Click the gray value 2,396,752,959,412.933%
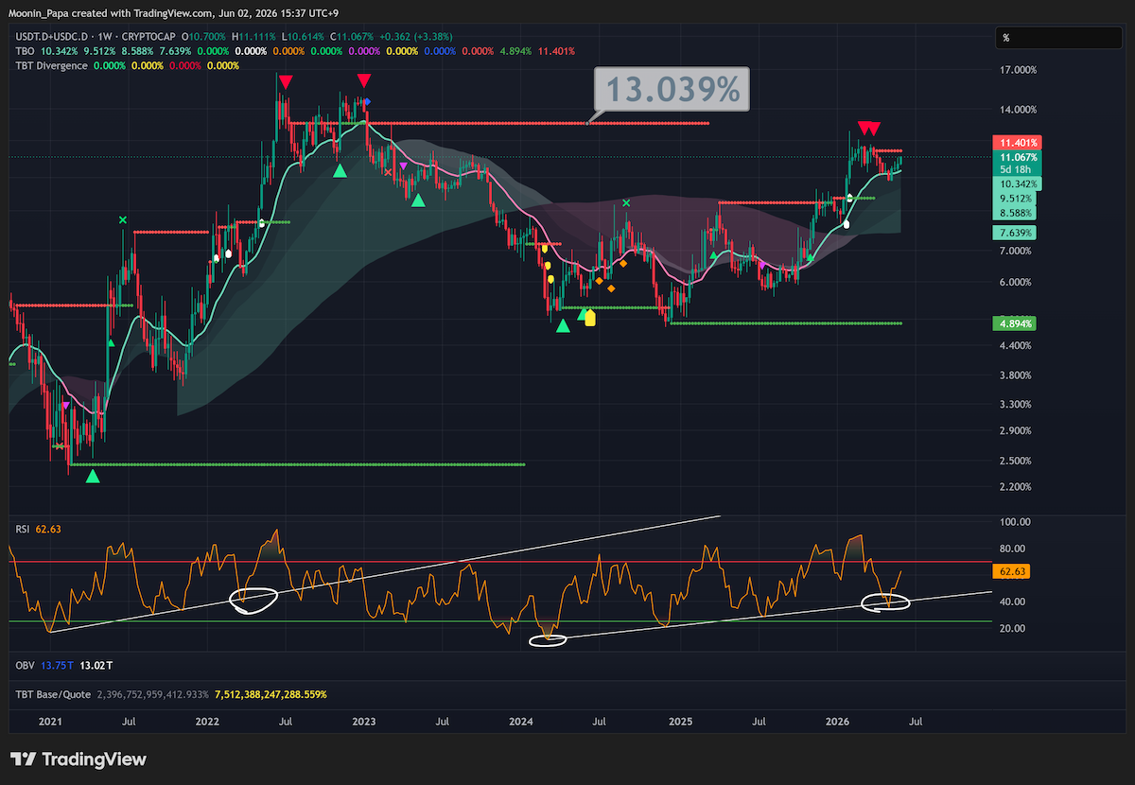Image resolution: width=1135 pixels, height=785 pixels. tap(152, 694)
